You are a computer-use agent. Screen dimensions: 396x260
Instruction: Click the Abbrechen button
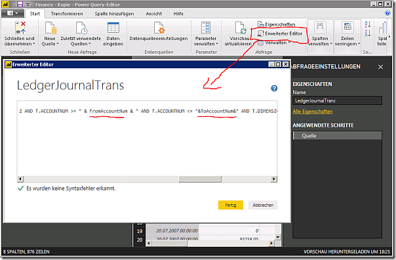pos(263,205)
